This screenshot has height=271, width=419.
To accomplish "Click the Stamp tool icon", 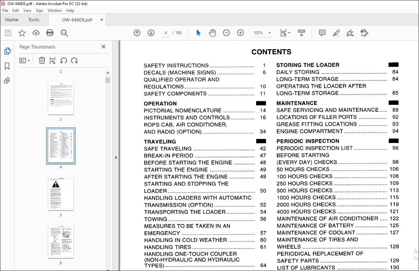I will click(x=364, y=33).
